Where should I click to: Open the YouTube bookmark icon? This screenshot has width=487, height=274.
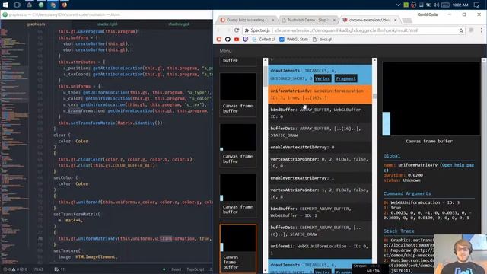click(x=237, y=39)
